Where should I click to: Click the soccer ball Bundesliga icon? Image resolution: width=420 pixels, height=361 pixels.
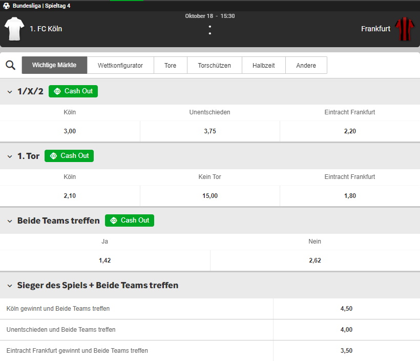pyautogui.click(x=7, y=6)
